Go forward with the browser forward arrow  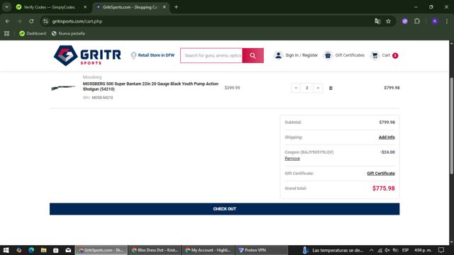tap(19, 21)
